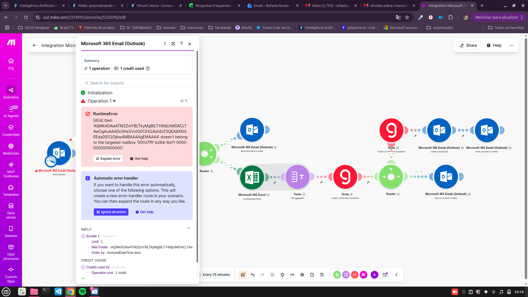Collapse the Bundle 1 collection

[83, 236]
